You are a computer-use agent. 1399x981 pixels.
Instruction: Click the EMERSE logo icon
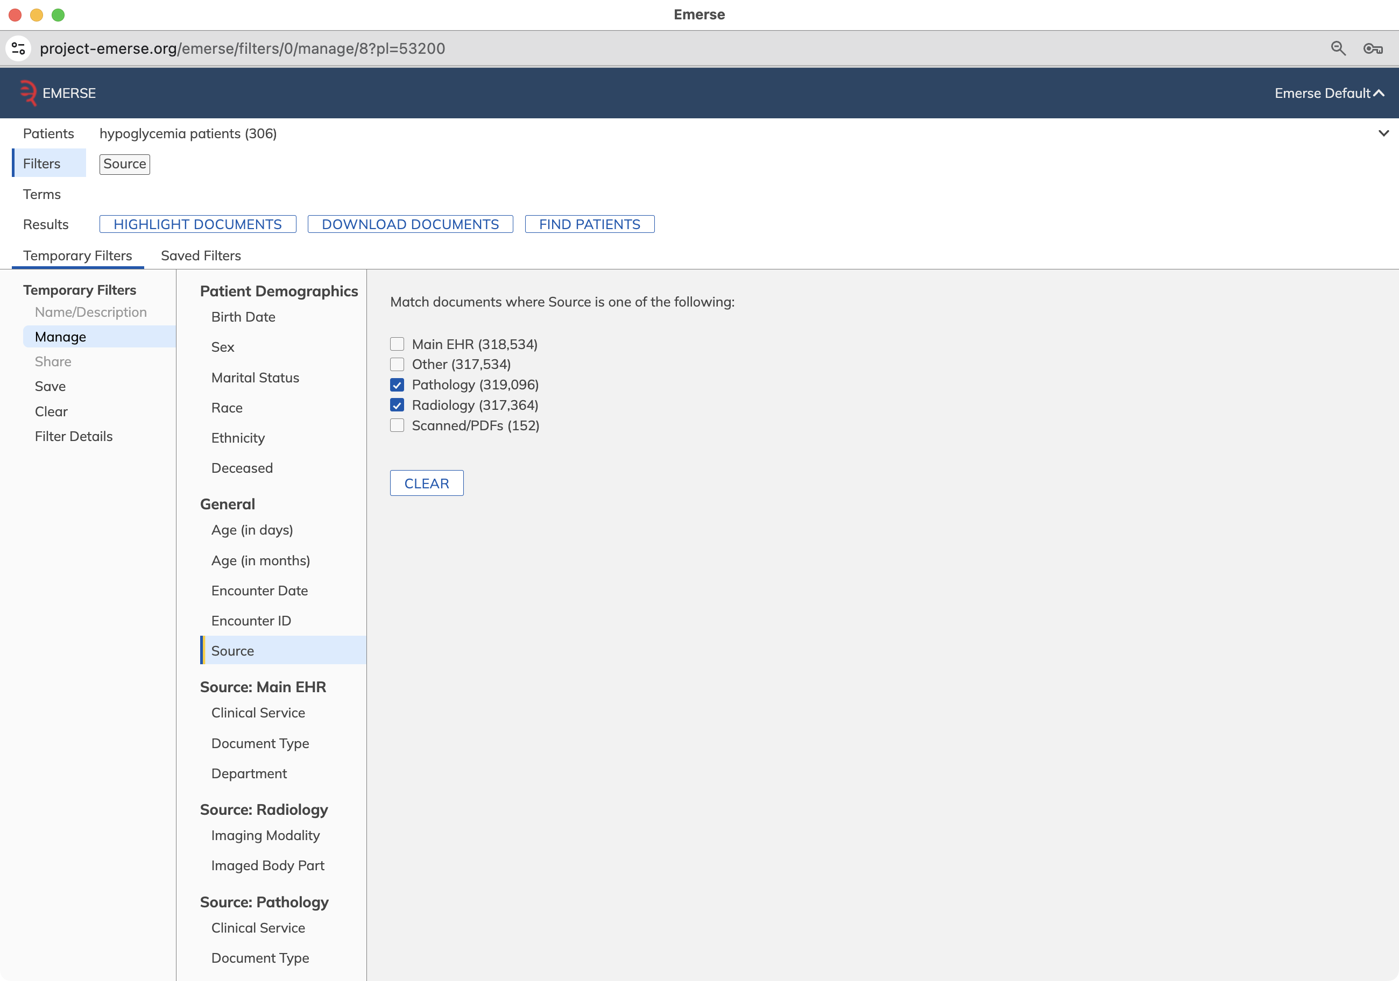point(28,93)
